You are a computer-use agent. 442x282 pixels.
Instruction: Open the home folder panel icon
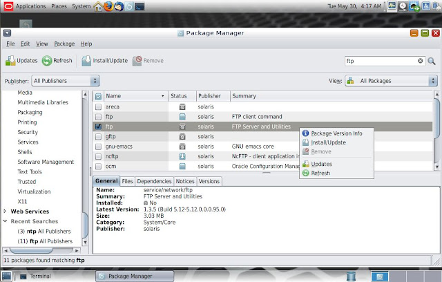click(x=98, y=6)
